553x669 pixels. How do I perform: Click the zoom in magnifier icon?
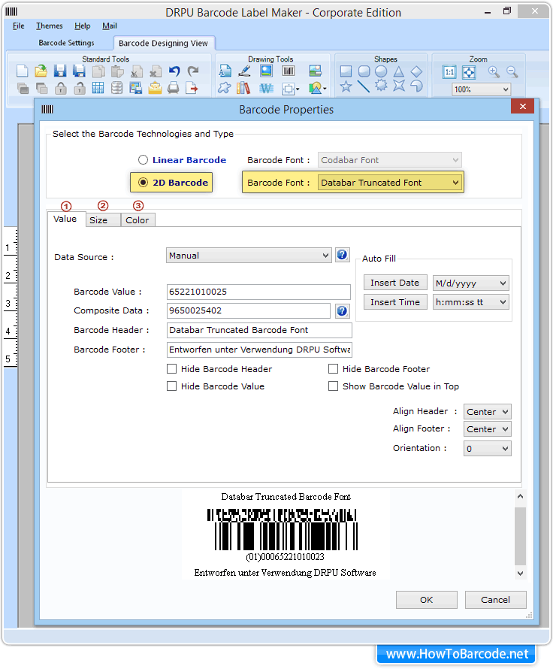click(x=494, y=72)
